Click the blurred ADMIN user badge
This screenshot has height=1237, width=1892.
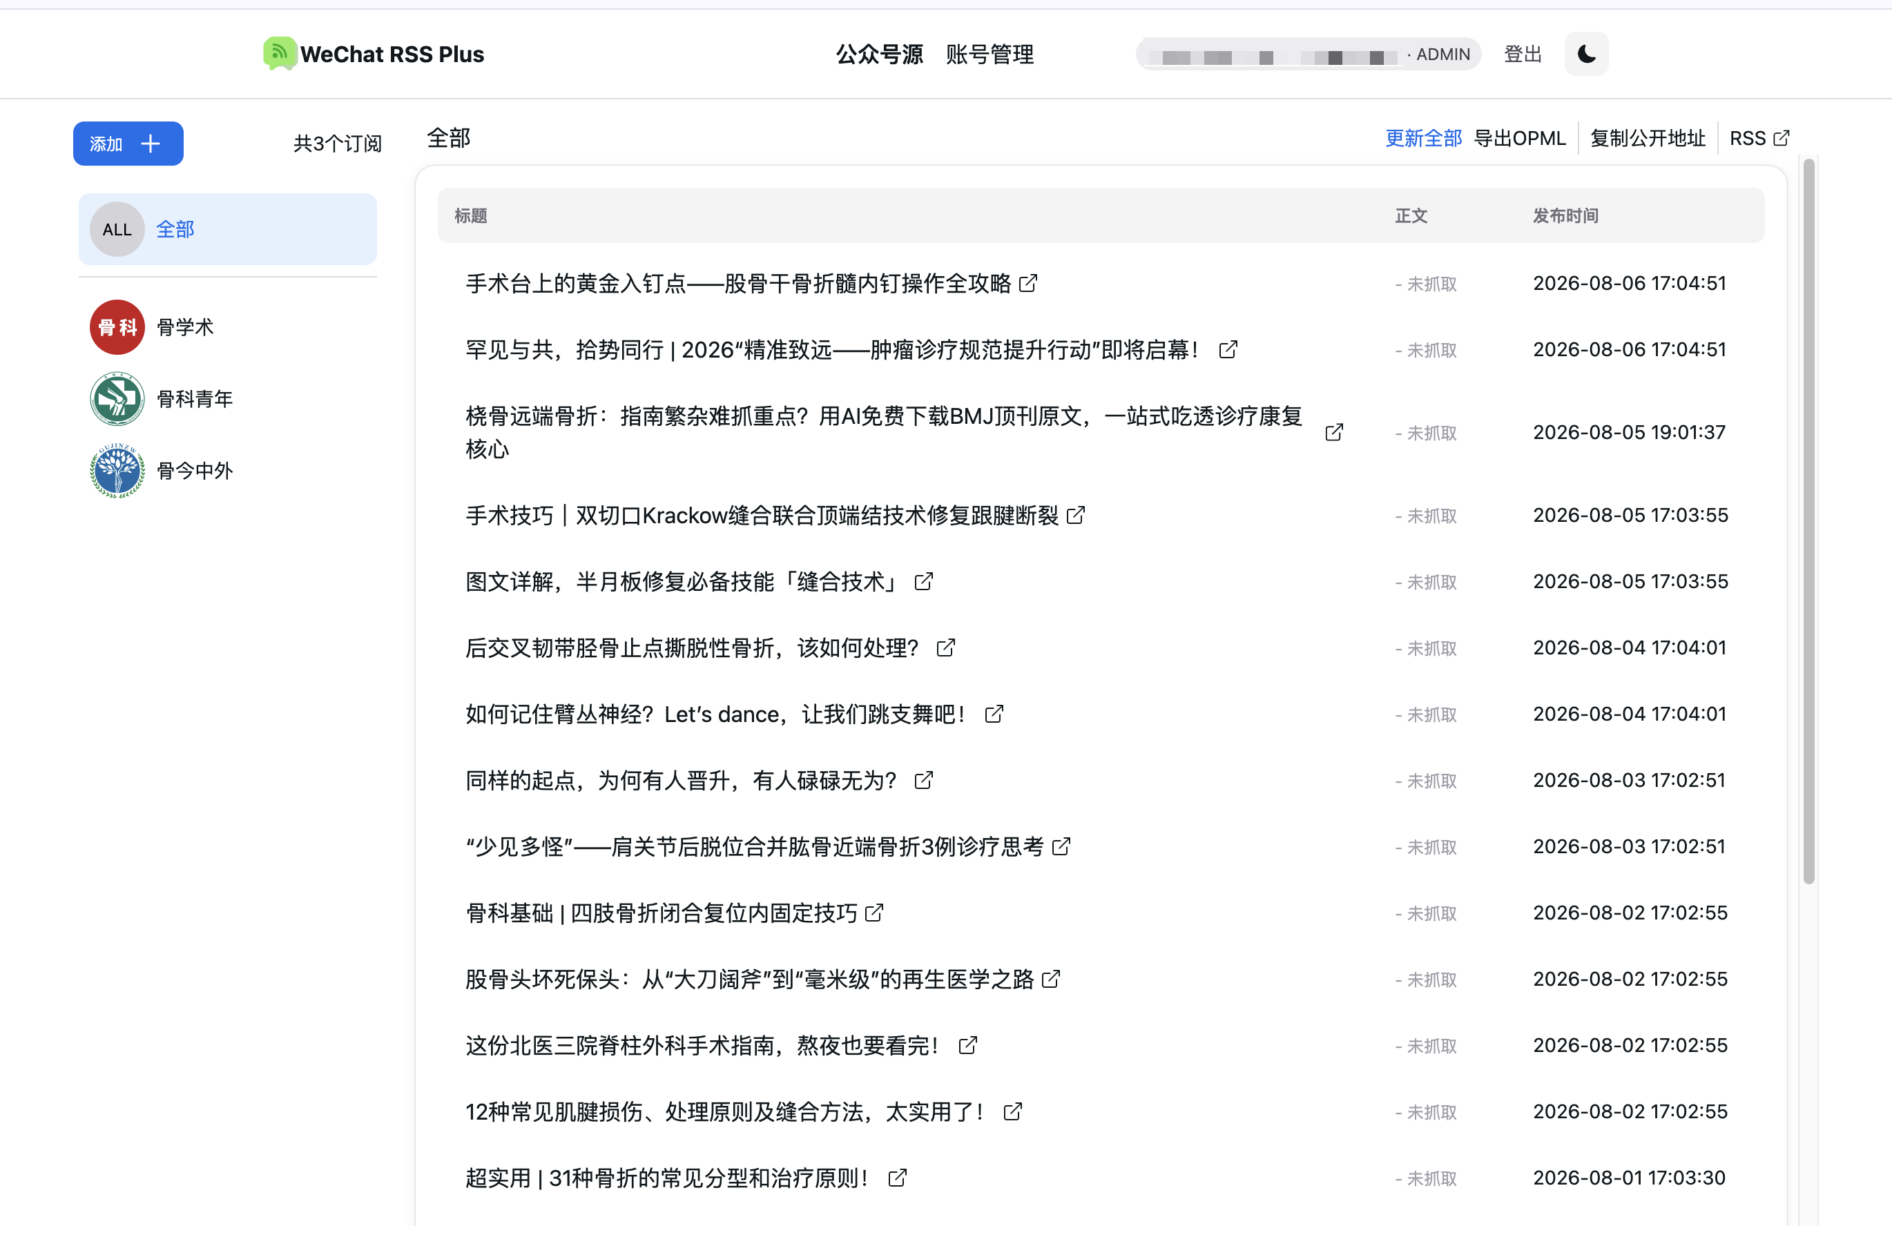1309,54
